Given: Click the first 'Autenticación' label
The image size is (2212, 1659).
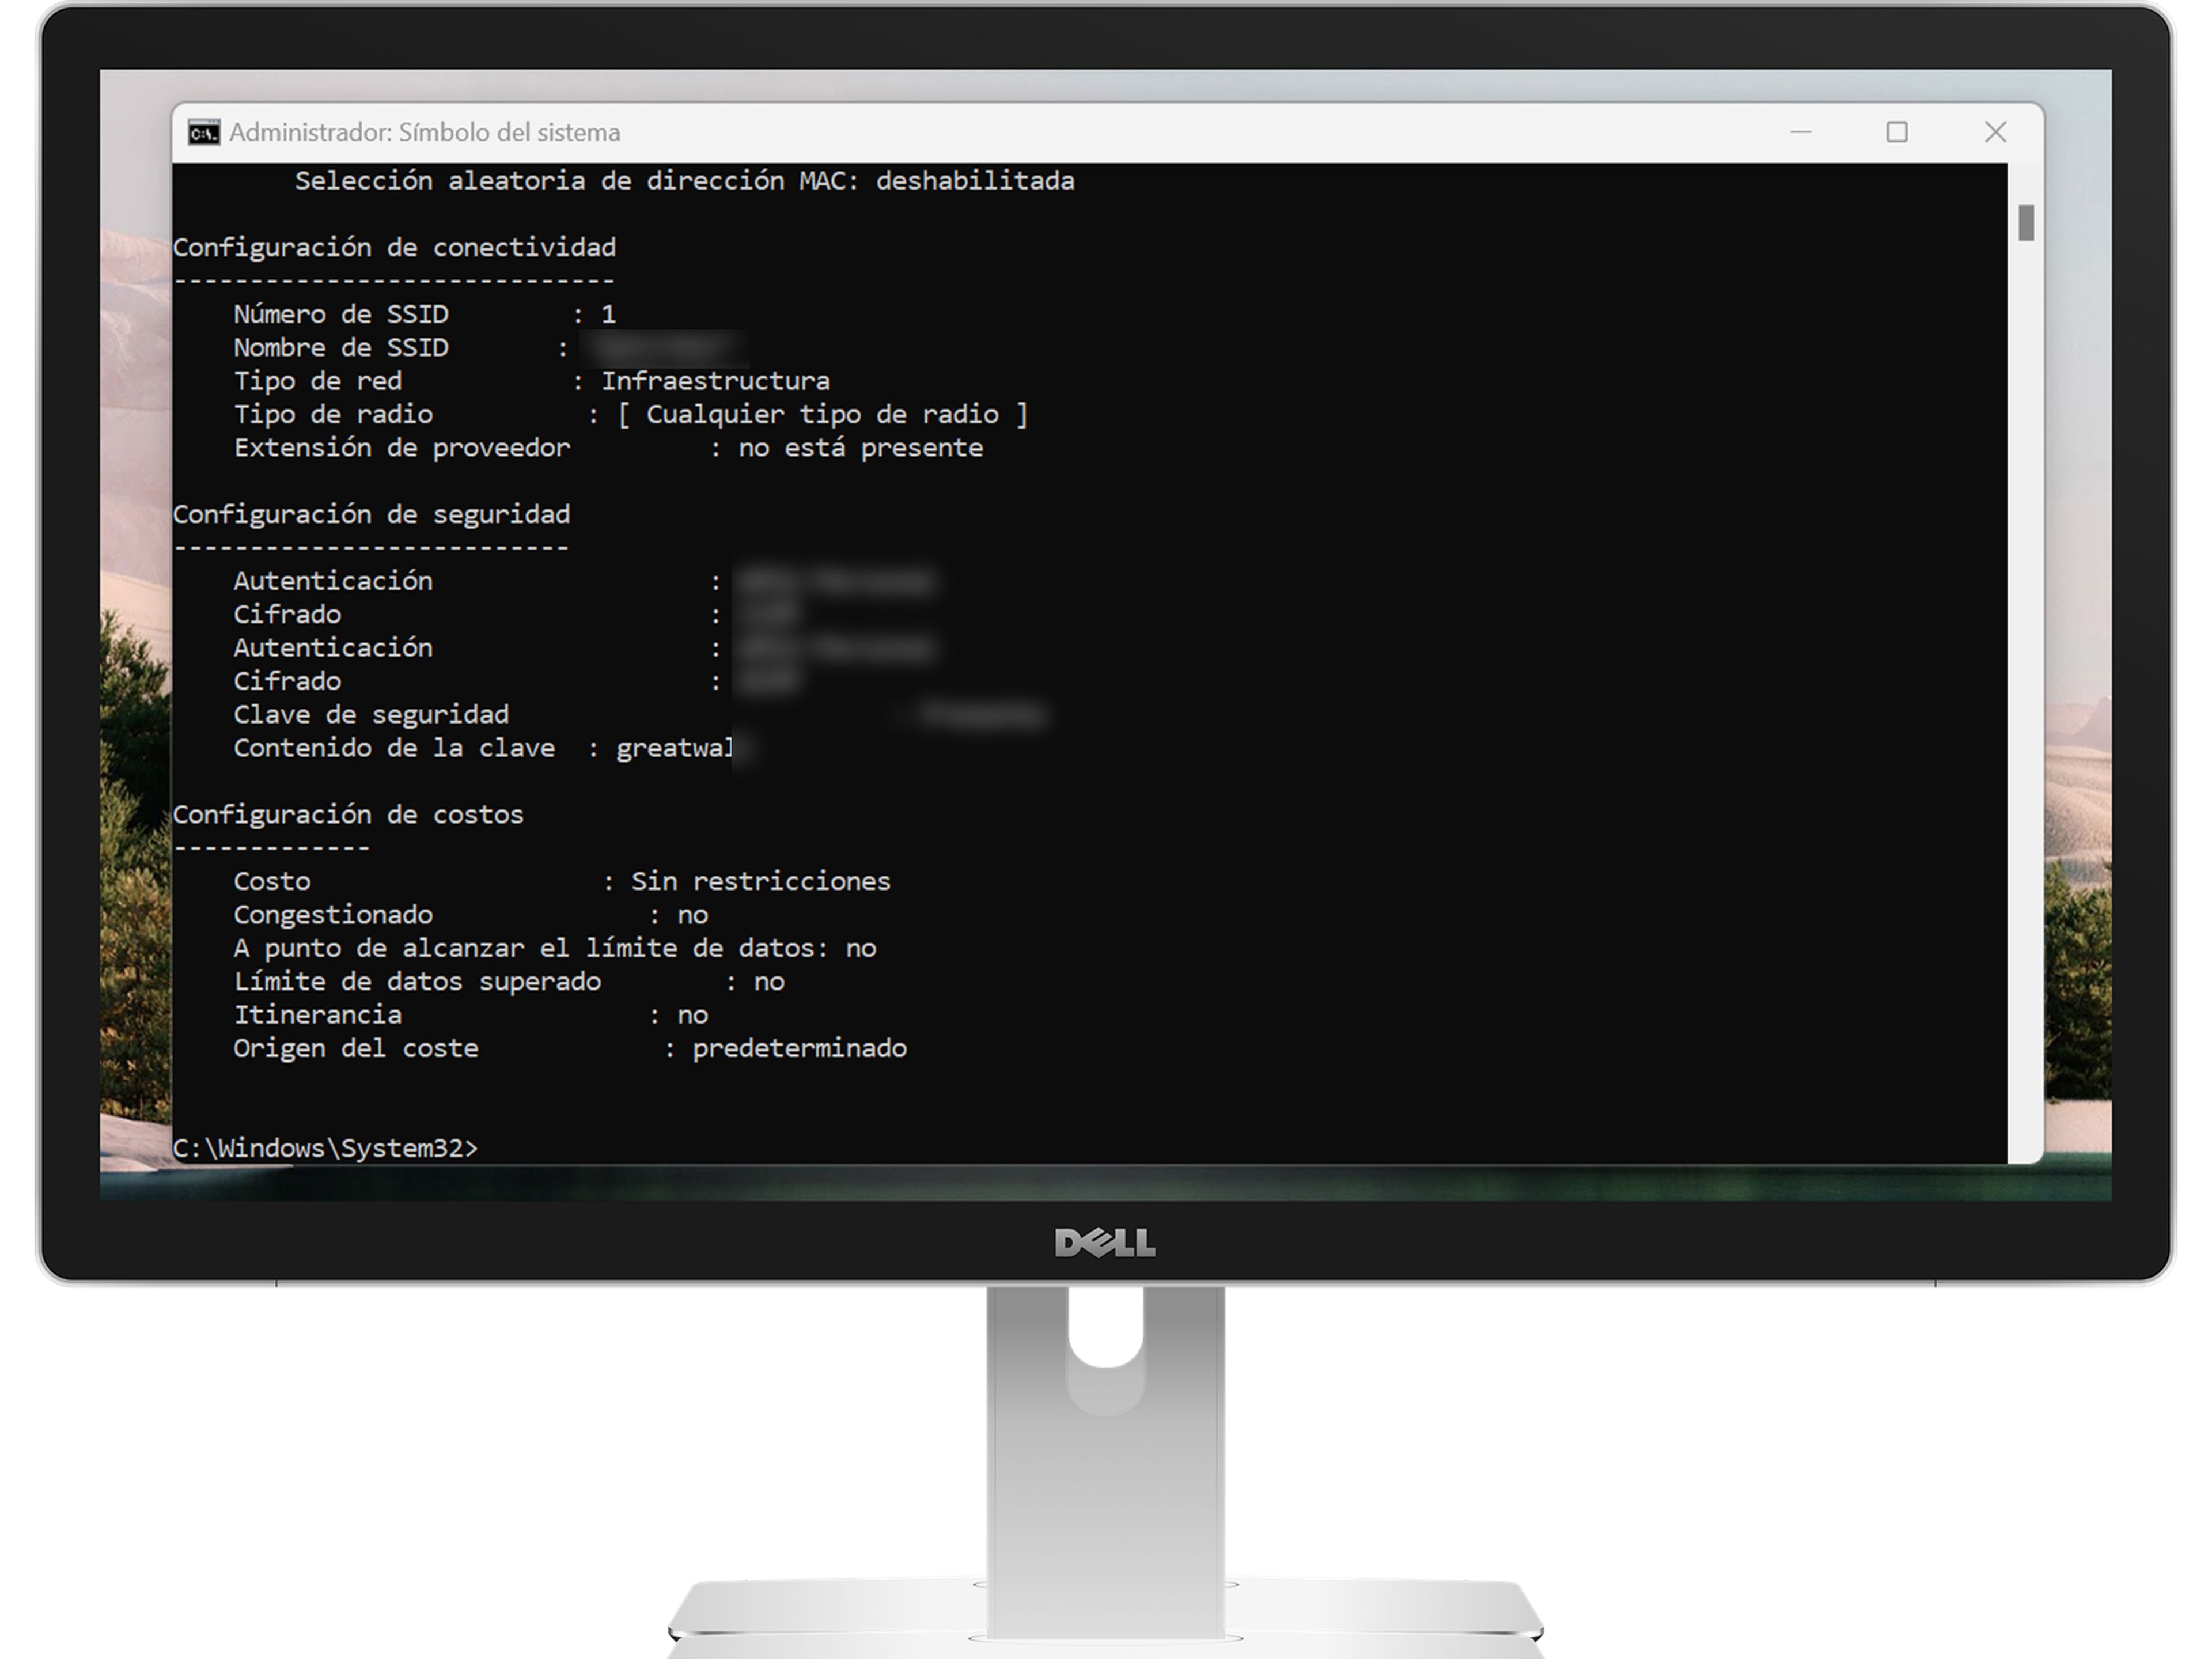Looking at the screenshot, I should 333,581.
